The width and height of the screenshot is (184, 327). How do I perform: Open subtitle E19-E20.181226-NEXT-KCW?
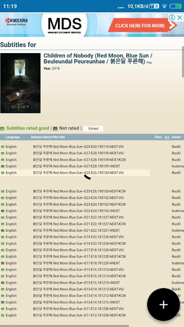[79, 244]
